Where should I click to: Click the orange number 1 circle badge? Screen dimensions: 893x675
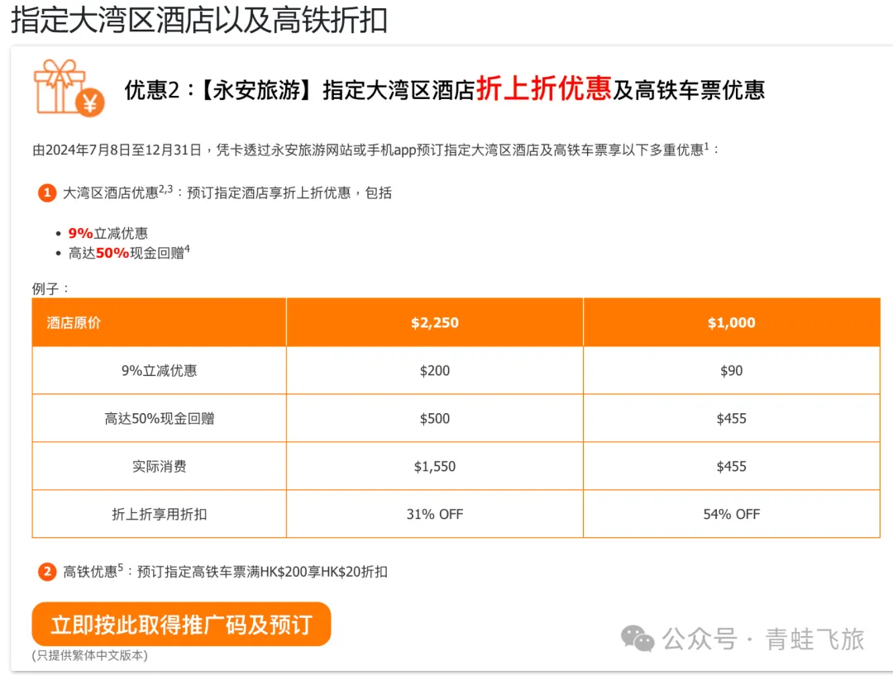(47, 193)
